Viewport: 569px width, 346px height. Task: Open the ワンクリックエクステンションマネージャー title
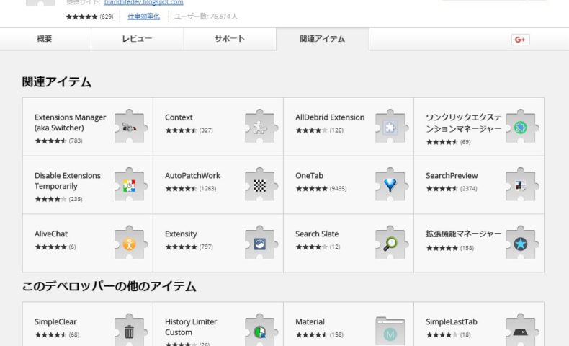coord(463,123)
